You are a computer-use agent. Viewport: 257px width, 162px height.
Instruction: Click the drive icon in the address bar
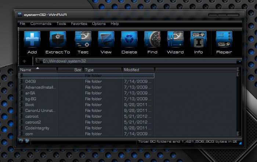pyautogui.click(x=38, y=61)
